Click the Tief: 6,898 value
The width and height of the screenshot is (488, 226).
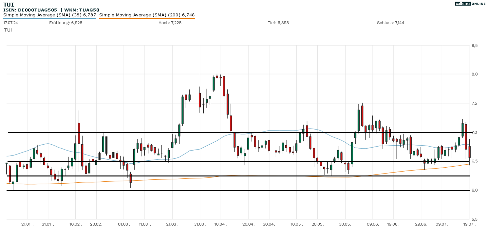click(278, 23)
